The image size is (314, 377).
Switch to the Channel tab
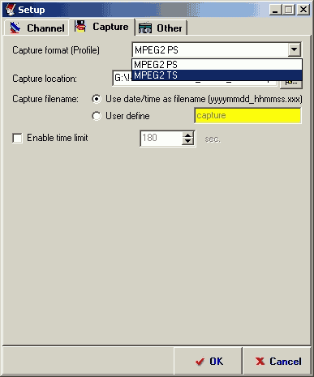coord(37,28)
